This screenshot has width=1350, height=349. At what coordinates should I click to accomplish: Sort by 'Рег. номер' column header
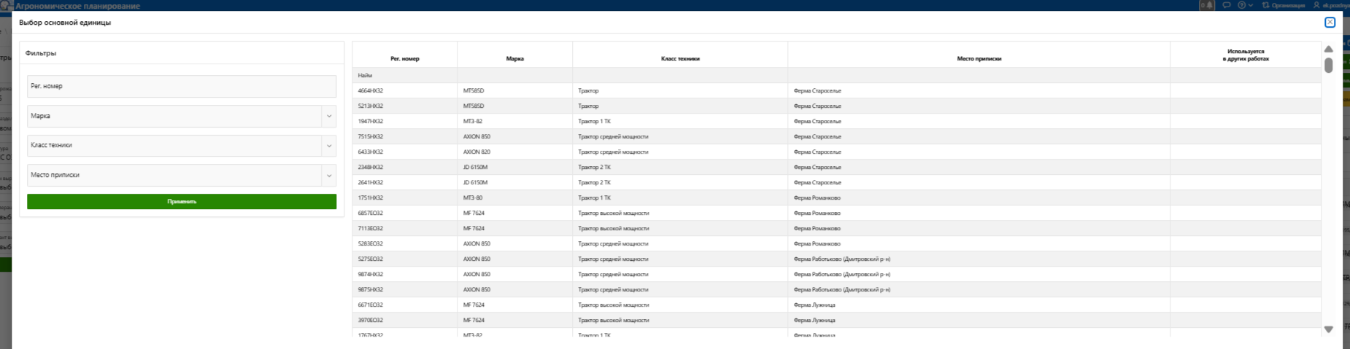click(404, 58)
